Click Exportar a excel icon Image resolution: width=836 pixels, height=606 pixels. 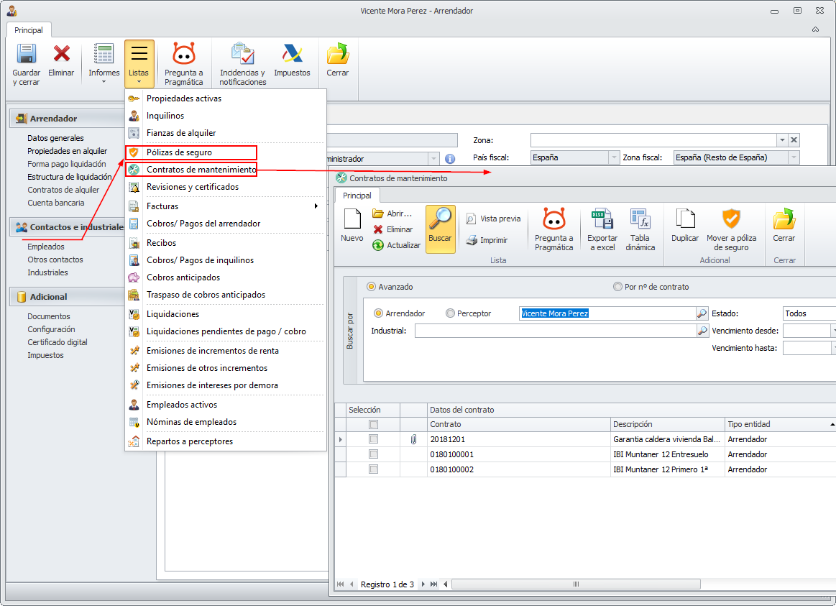(602, 220)
